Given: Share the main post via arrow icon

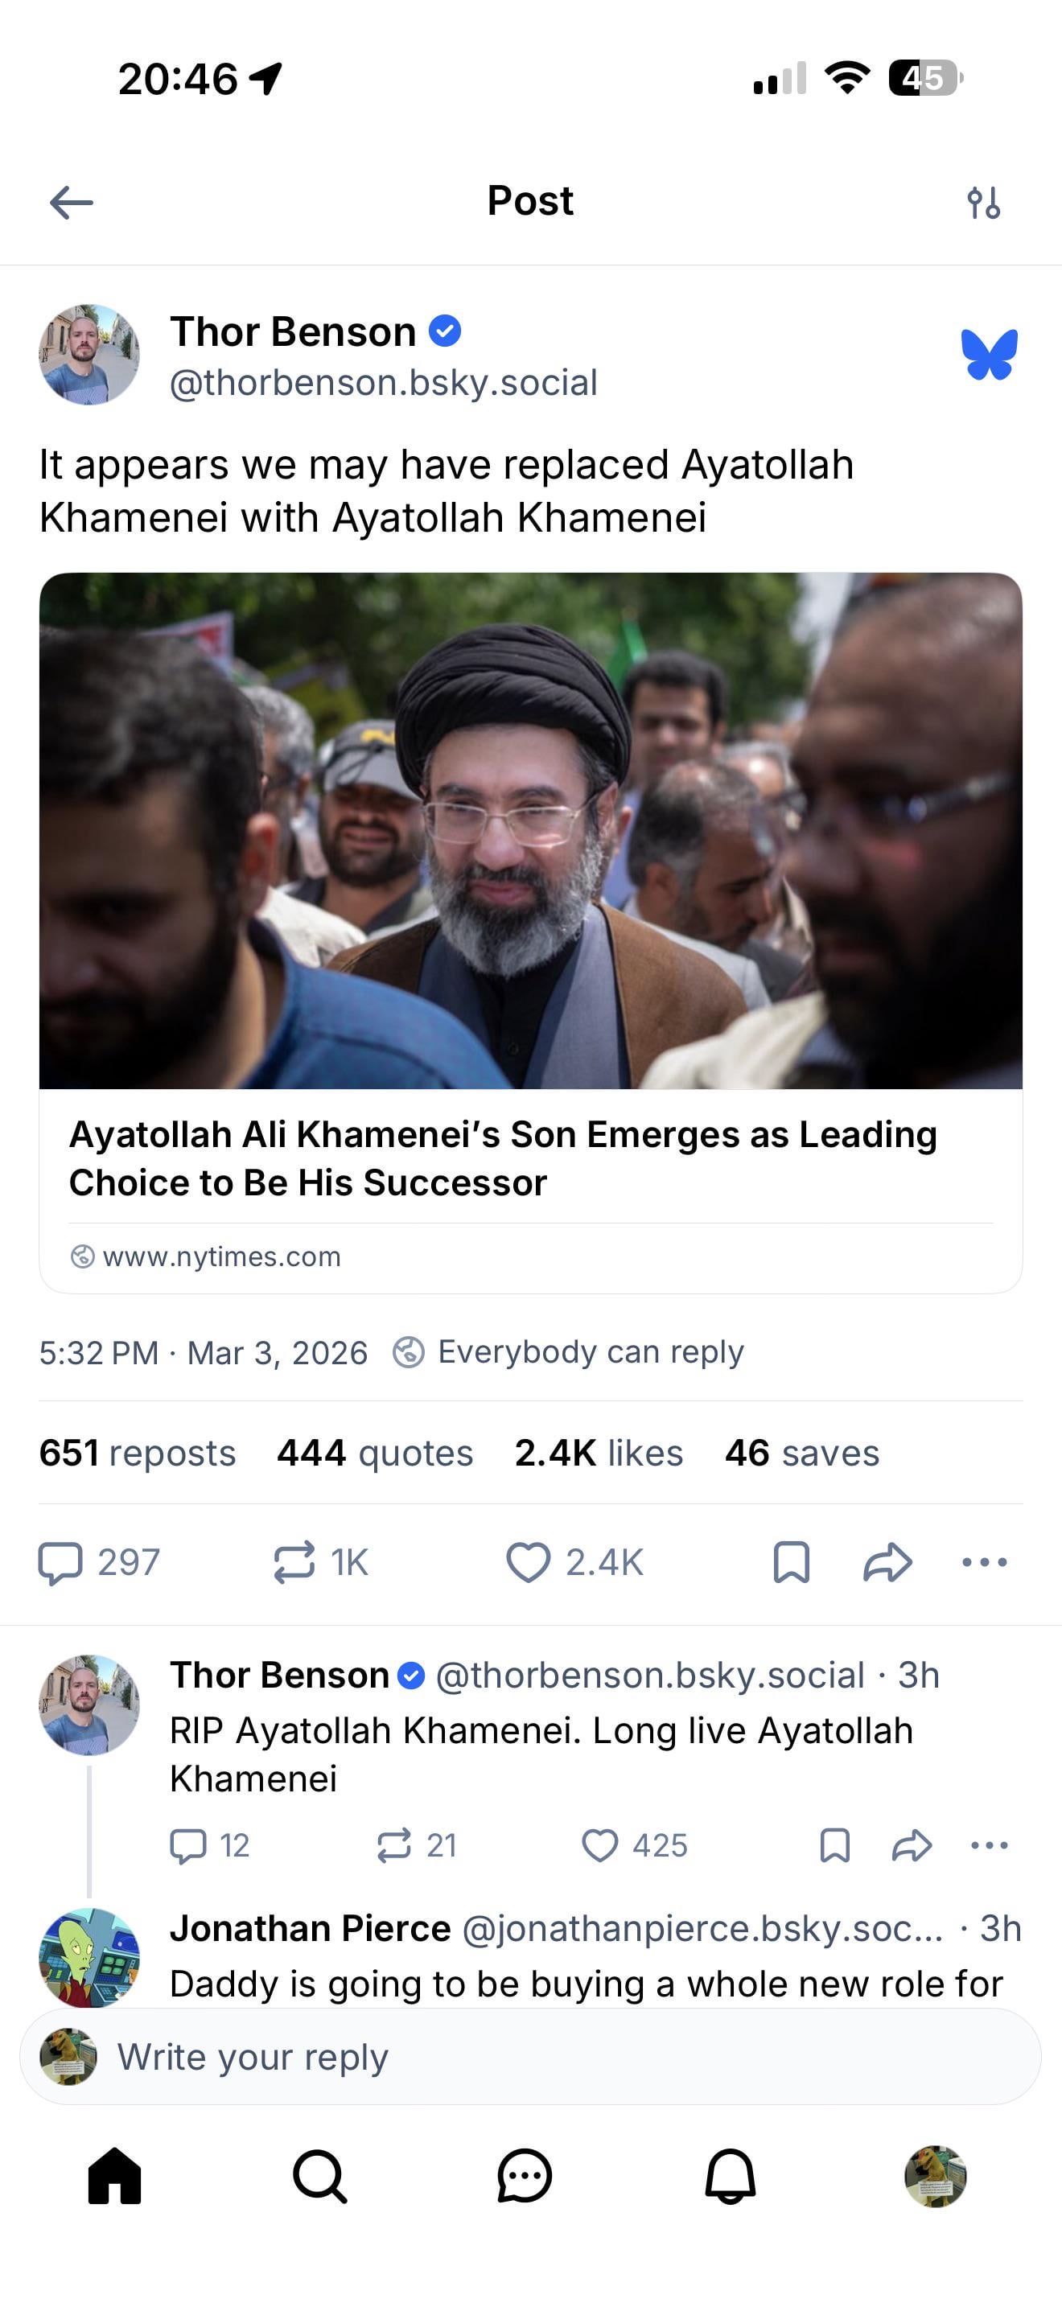Looking at the screenshot, I should [887, 1563].
